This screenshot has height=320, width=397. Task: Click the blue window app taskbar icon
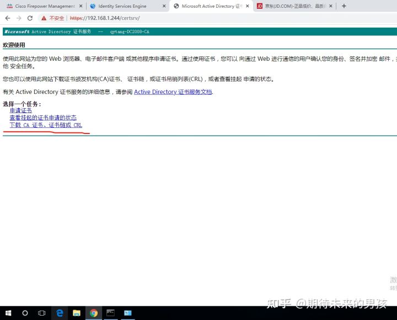pos(127,313)
